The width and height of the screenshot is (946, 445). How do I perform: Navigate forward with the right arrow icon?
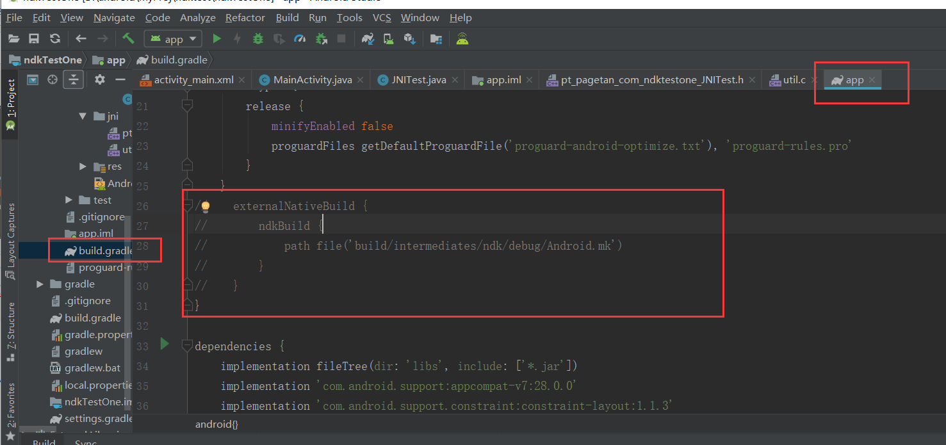point(102,39)
